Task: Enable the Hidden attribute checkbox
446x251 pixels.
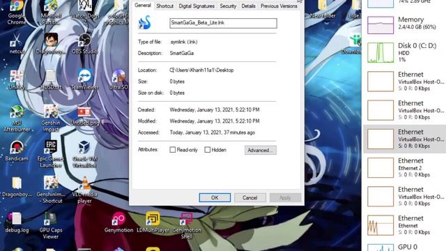Action: (208, 150)
